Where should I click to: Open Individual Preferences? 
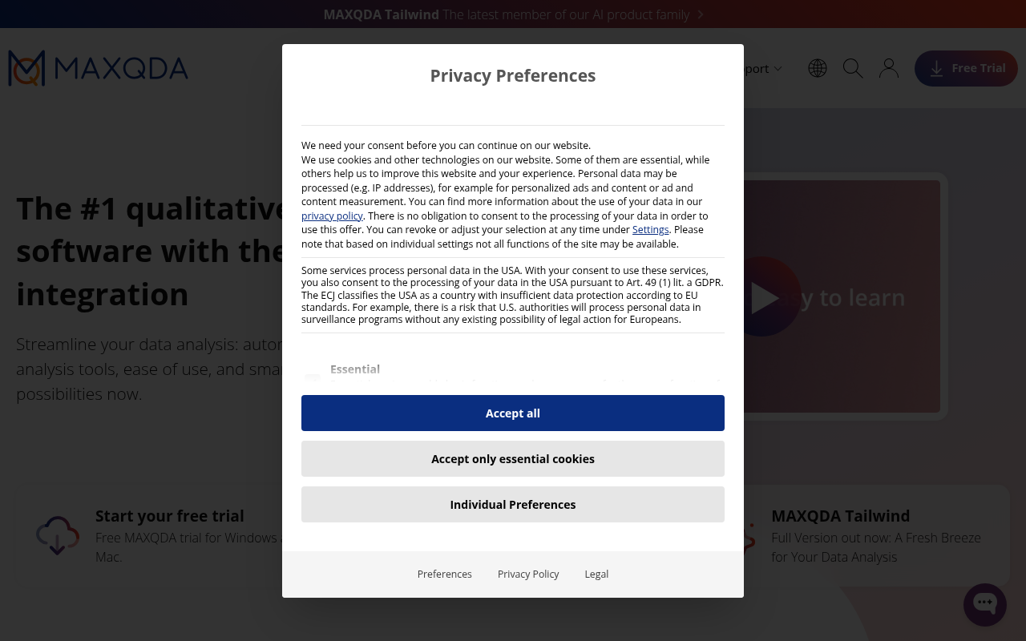(x=513, y=505)
